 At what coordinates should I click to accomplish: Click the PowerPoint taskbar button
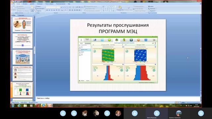point(50,105)
